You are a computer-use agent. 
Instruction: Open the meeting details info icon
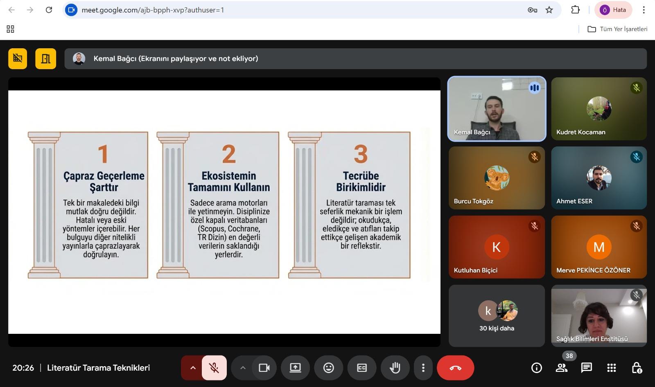pos(536,368)
